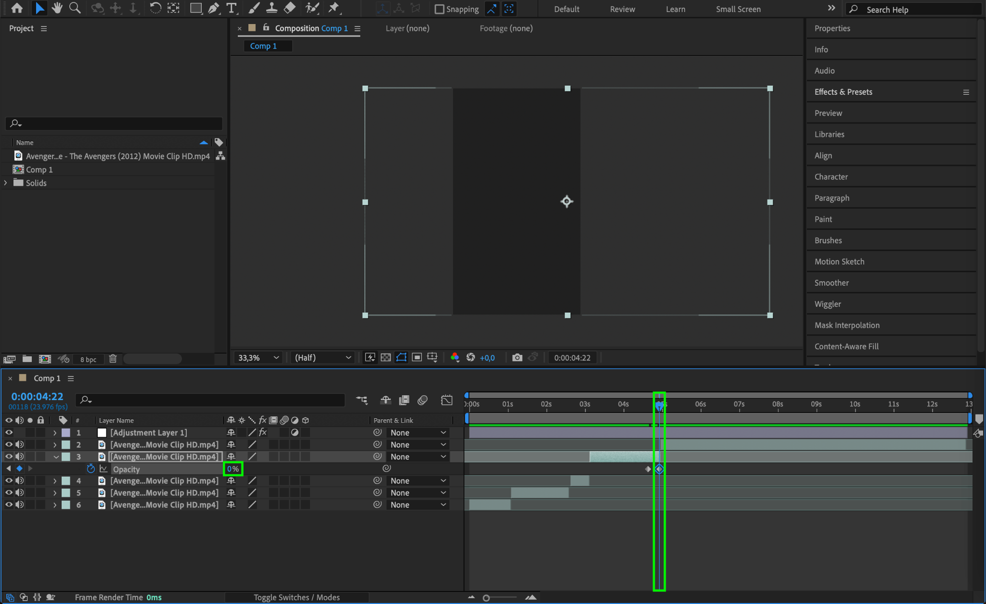The image size is (986, 604).
Task: Select the Horizontal Type tool
Action: click(x=232, y=8)
